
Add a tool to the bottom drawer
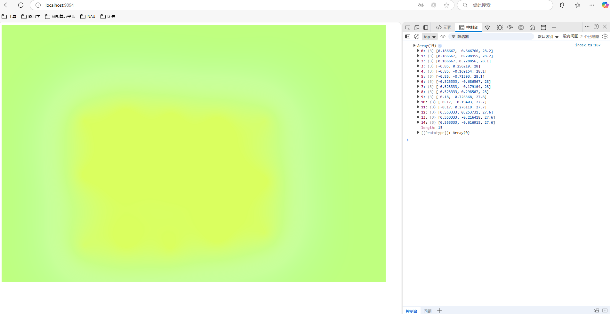439,311
